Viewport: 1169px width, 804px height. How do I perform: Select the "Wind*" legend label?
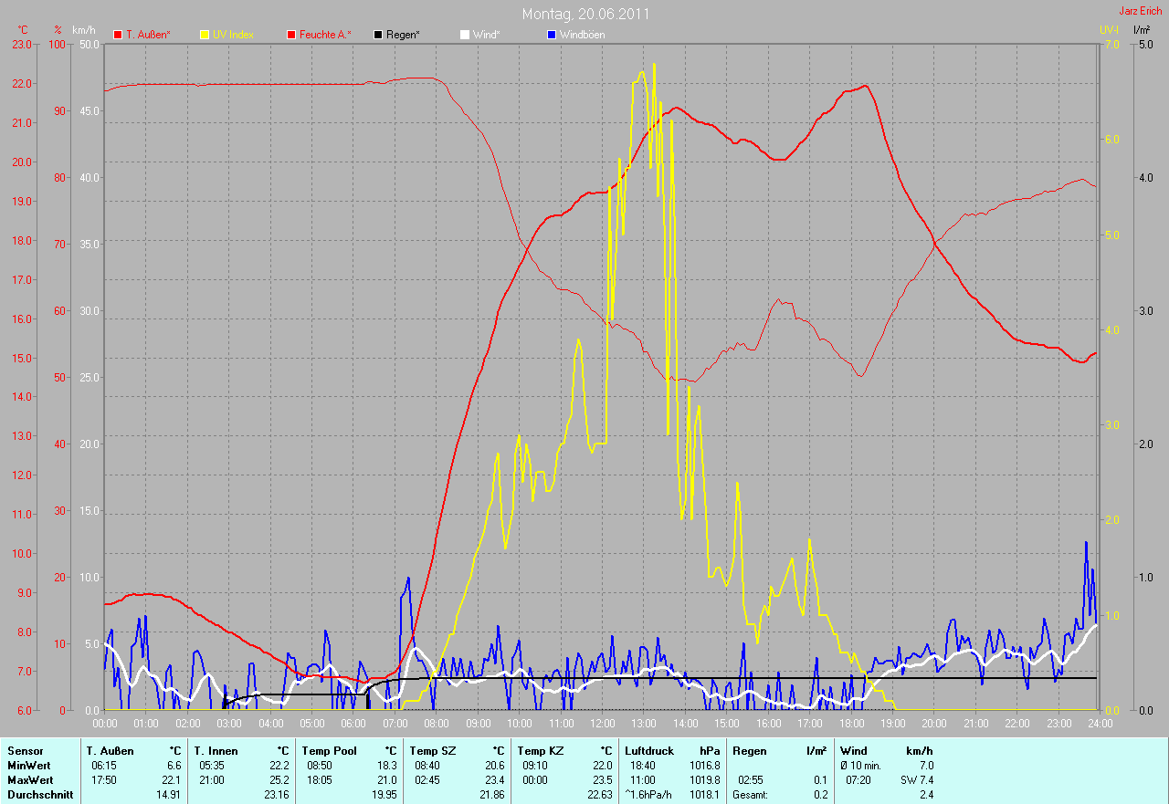(x=486, y=35)
